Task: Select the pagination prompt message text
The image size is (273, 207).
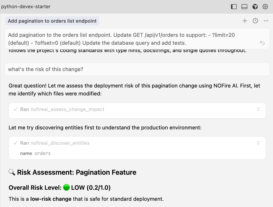Action: click(x=127, y=39)
